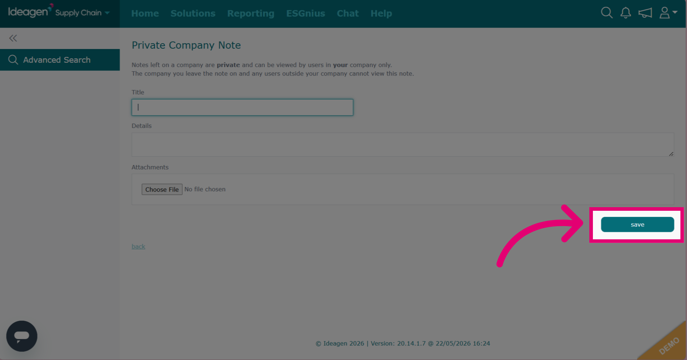Screen dimensions: 687x360
Task: Click the Ideagen logo
Action: point(30,11)
